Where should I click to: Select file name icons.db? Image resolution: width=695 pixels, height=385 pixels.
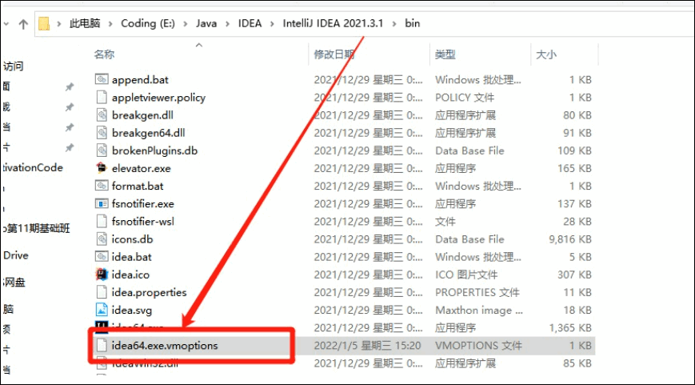[133, 239]
